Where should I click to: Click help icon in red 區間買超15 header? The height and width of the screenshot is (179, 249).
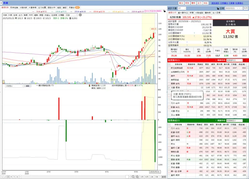pos(216,60)
